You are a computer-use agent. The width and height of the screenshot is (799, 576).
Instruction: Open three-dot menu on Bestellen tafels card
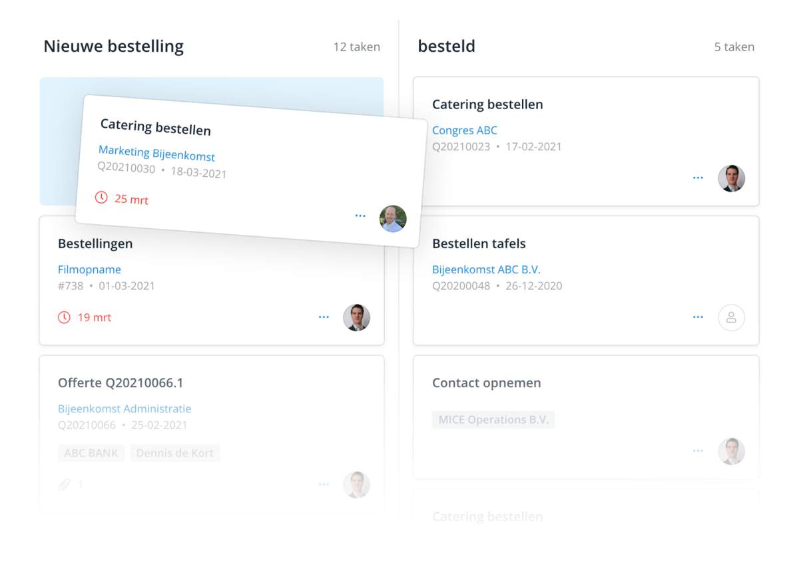pyautogui.click(x=698, y=317)
